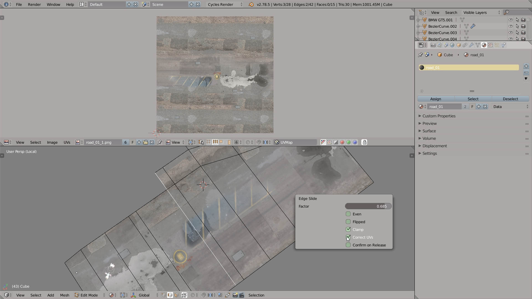Toggle the Correct UVs checkbox
This screenshot has width=532, height=299.
tap(348, 237)
